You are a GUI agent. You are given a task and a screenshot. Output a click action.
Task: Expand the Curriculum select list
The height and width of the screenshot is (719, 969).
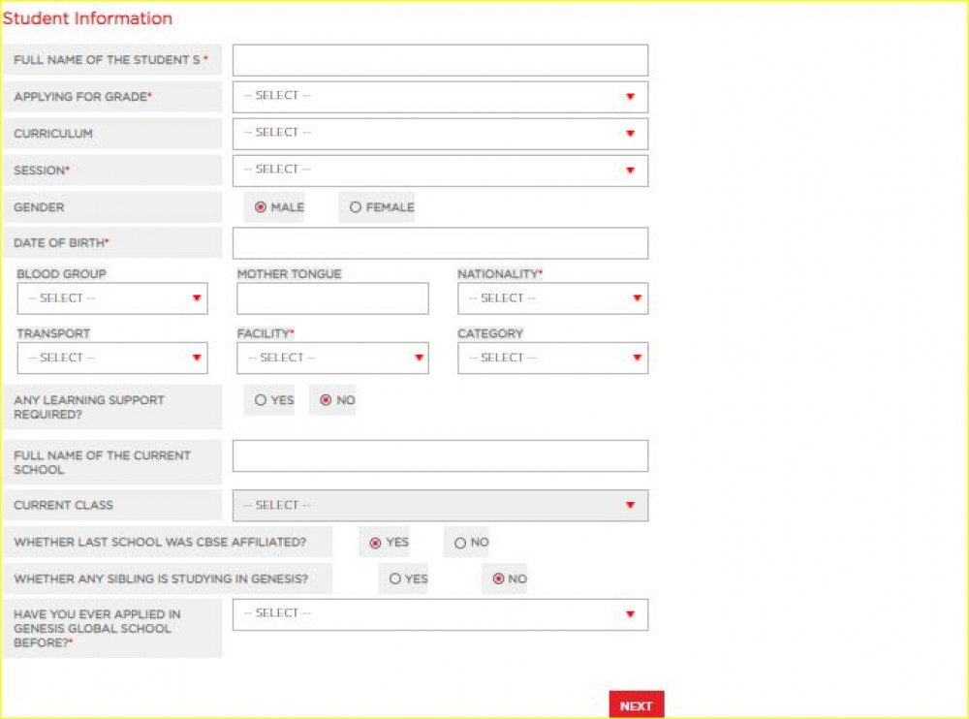(x=440, y=134)
